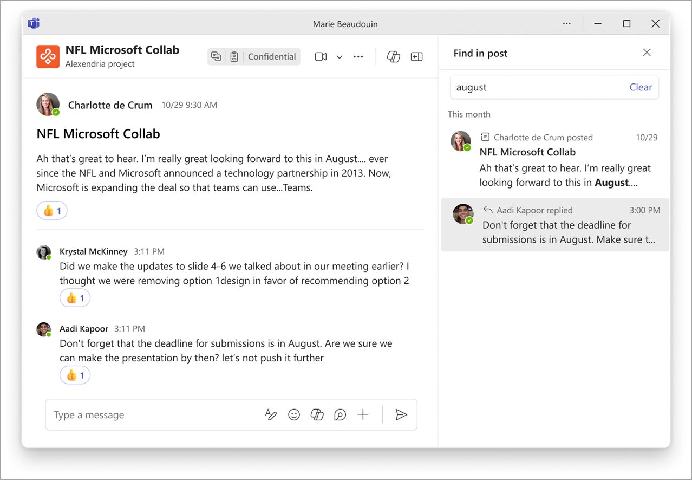Click the NFL Microsoft Collab channel avatar
The height and width of the screenshot is (480, 692).
(48, 56)
